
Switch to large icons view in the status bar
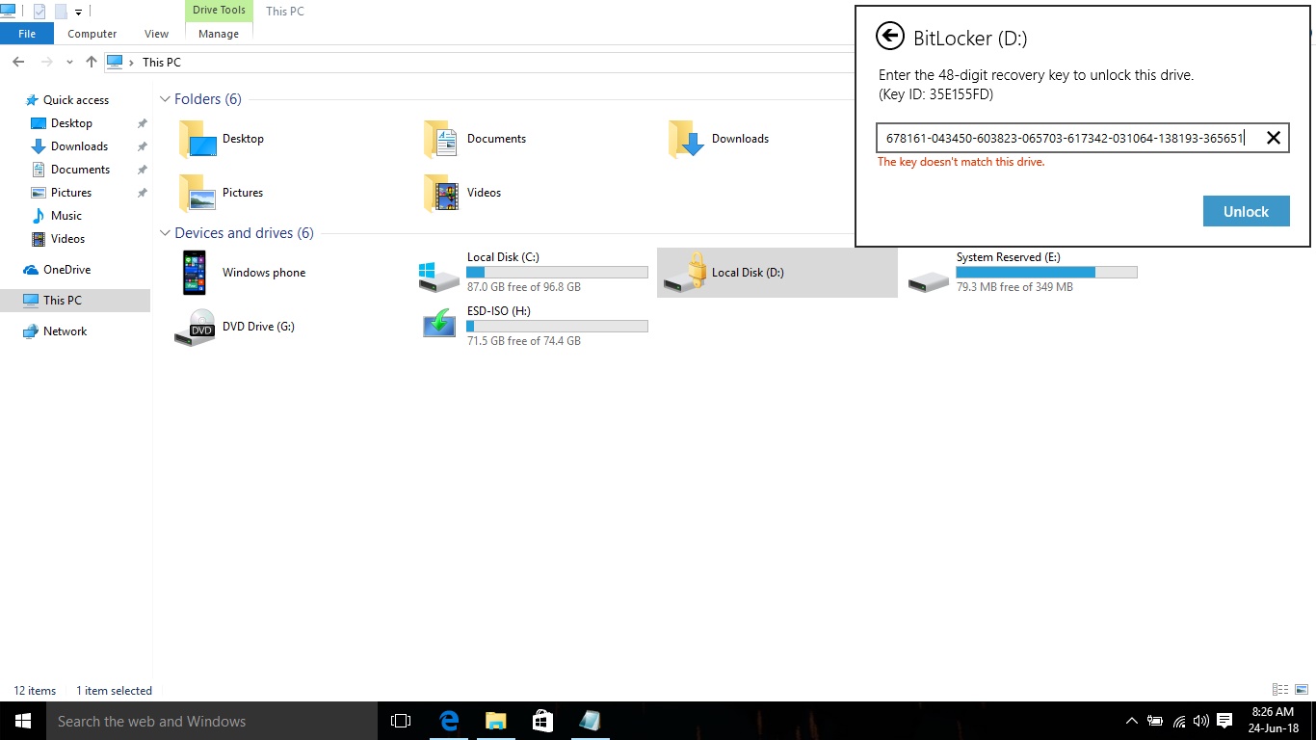[1302, 690]
